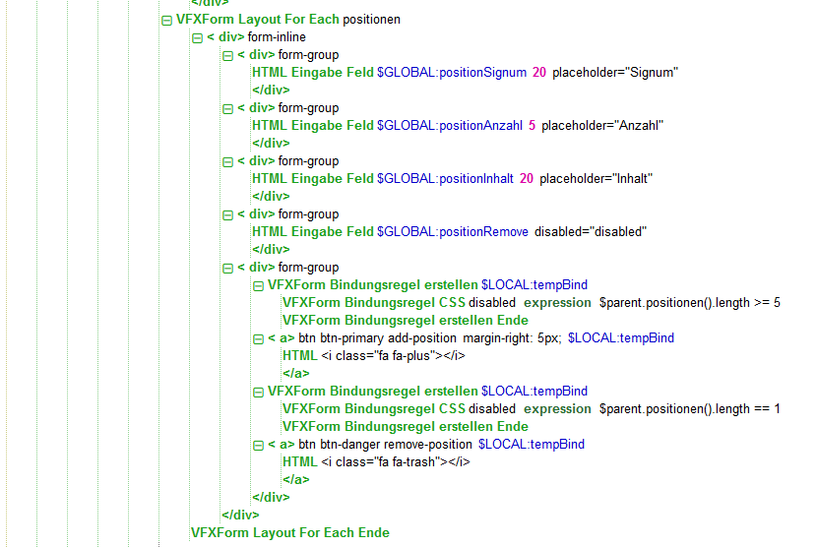Select the Bindungsregel CSS disabled line with length == 1
The width and height of the screenshot is (817, 547).
coord(531,409)
